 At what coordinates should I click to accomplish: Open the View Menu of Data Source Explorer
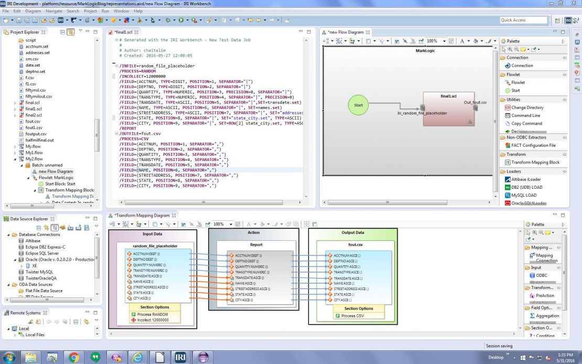point(96,227)
